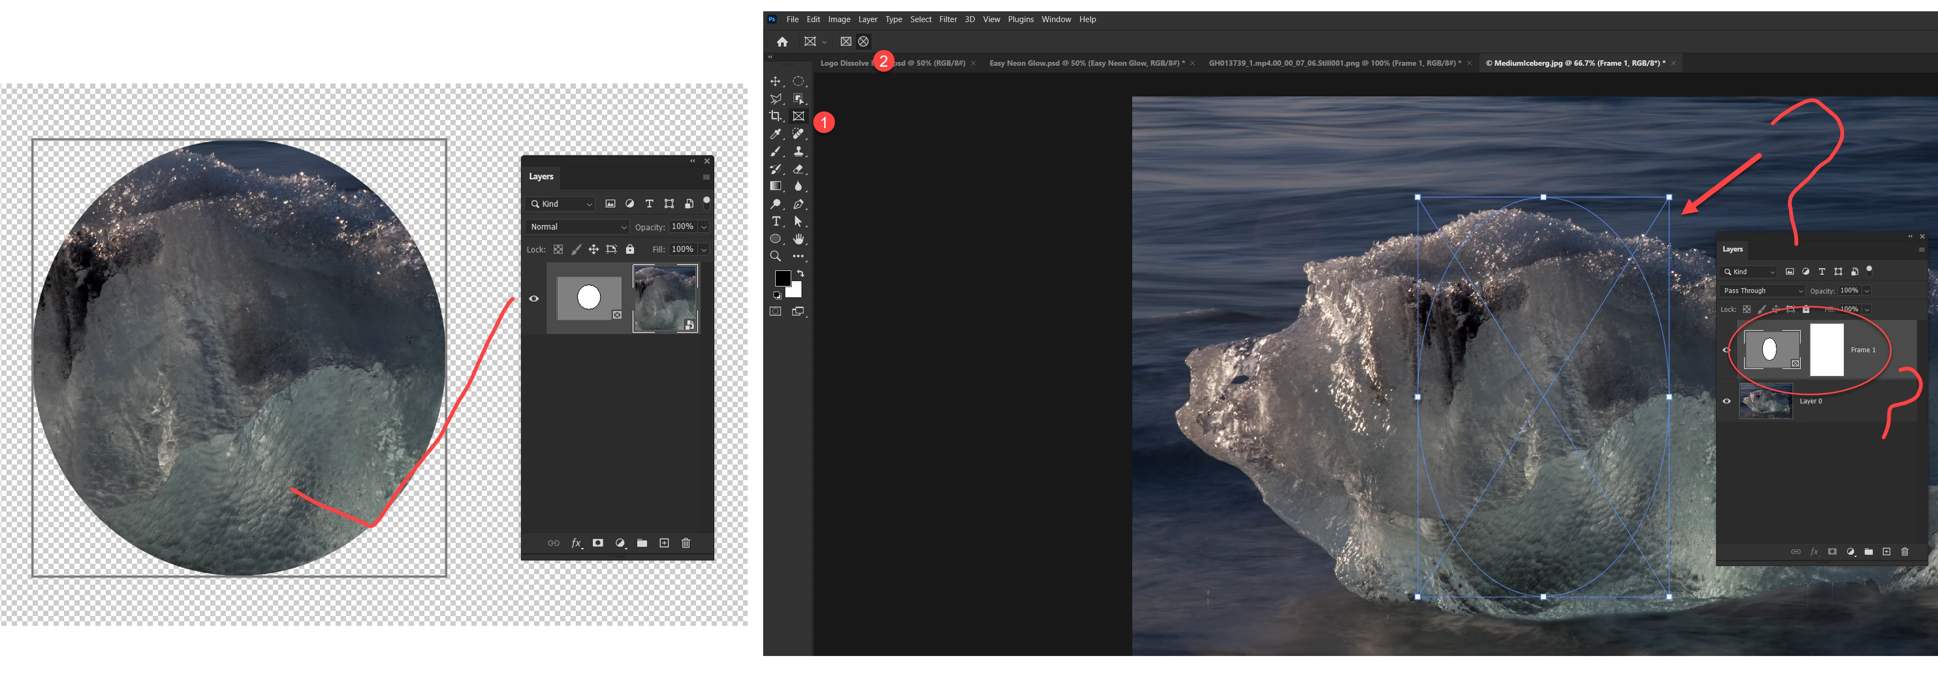The height and width of the screenshot is (698, 1938).
Task: Activate the Hand tool
Action: pyautogui.click(x=798, y=239)
